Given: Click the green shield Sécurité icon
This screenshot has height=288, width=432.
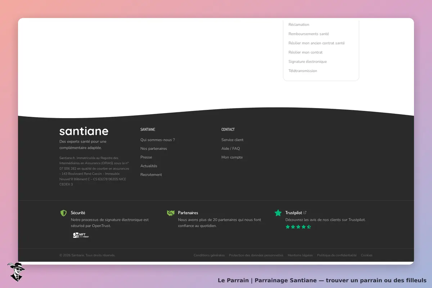Looking at the screenshot, I should pos(63,213).
